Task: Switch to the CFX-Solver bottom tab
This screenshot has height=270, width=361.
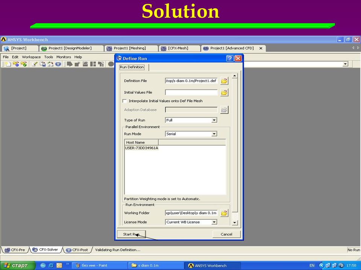Action: (x=45, y=250)
